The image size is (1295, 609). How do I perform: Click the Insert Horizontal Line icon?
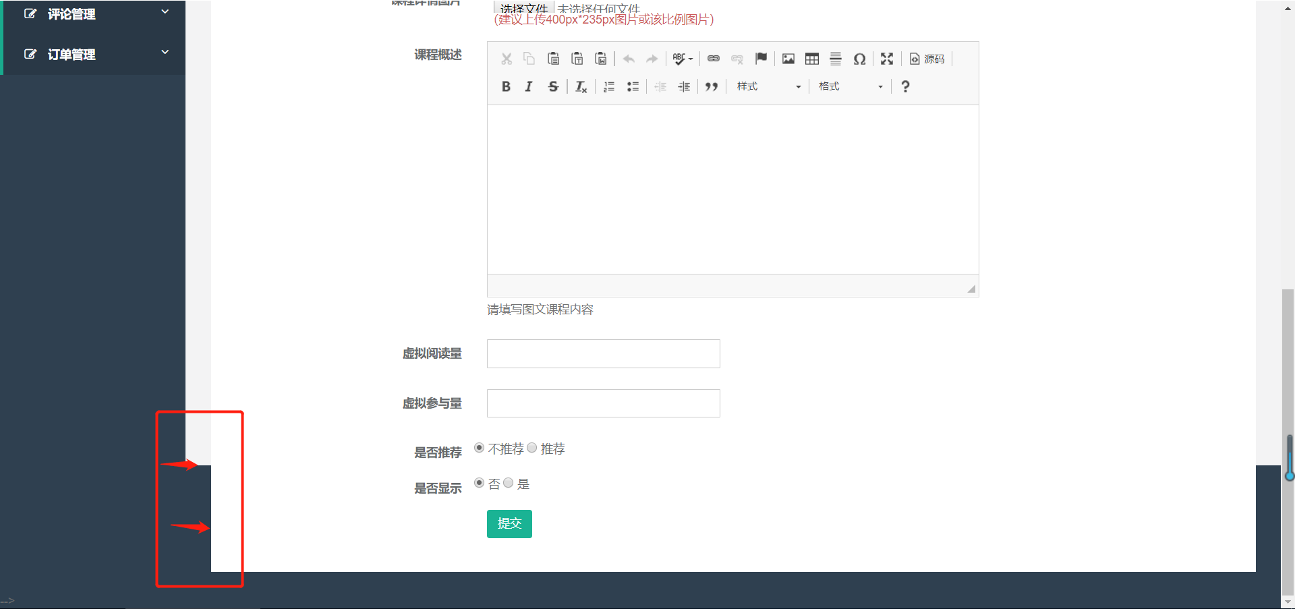click(x=836, y=59)
